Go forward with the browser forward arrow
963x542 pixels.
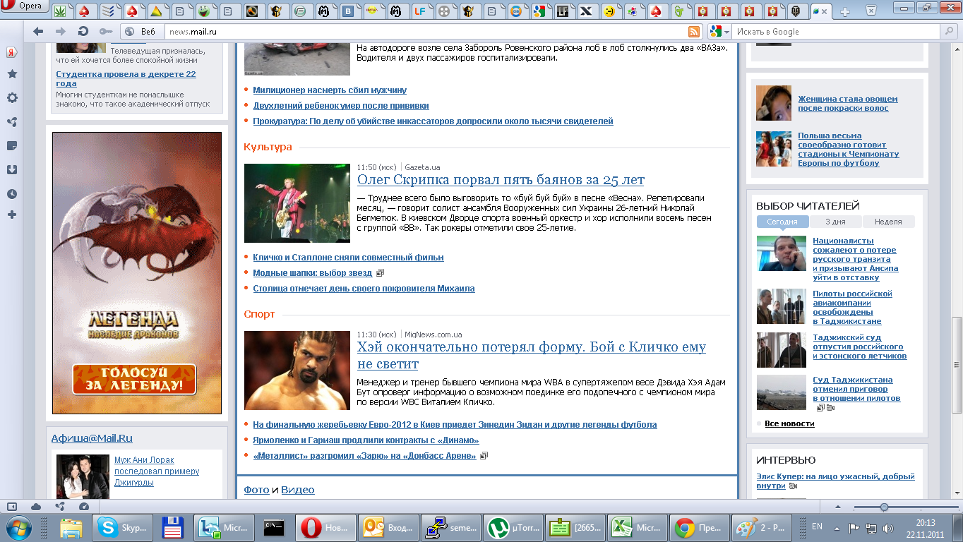(x=61, y=31)
